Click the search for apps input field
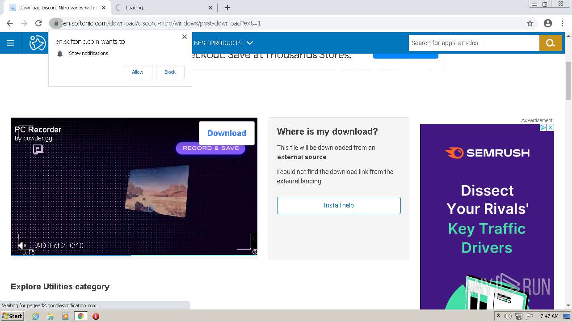 pos(474,43)
